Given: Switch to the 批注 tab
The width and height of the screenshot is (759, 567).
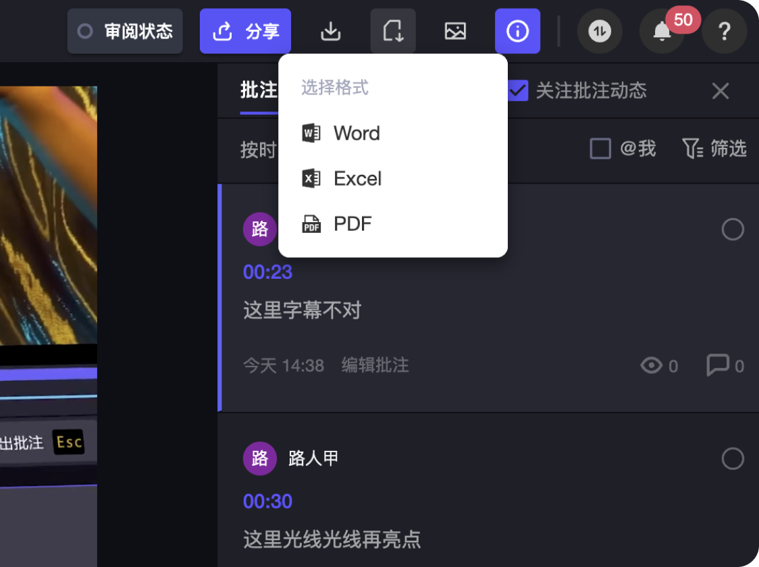Looking at the screenshot, I should click(259, 90).
